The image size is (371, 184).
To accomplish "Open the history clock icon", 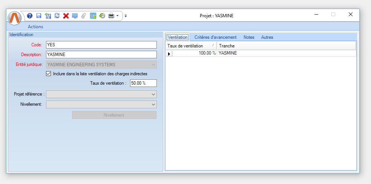I will [102, 16].
